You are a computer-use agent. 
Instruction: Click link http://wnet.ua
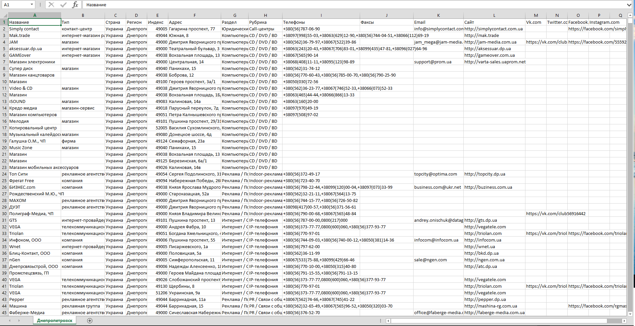[480, 246]
